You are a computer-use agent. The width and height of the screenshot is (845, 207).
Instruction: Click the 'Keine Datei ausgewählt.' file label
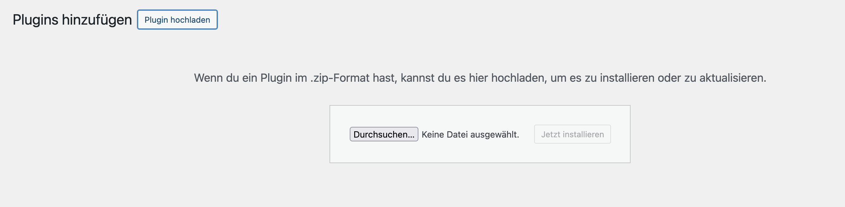470,135
